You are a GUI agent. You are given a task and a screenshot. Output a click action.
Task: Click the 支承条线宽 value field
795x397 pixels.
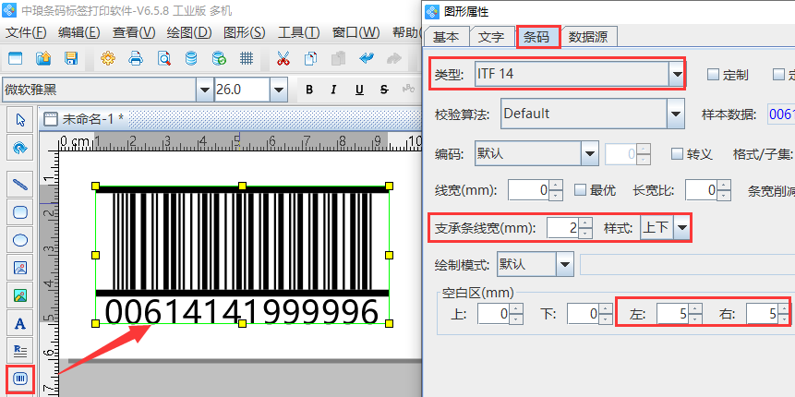pos(562,228)
